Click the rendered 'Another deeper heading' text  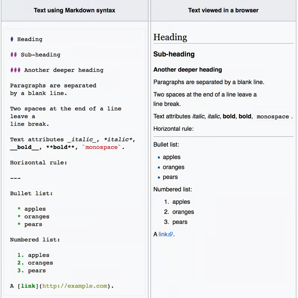point(188,70)
